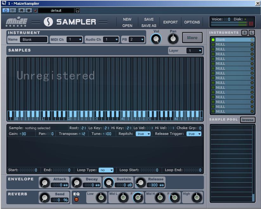The image size is (261, 209).
Task: Click SAVE in the top menu
Action: pyautogui.click(x=149, y=19)
